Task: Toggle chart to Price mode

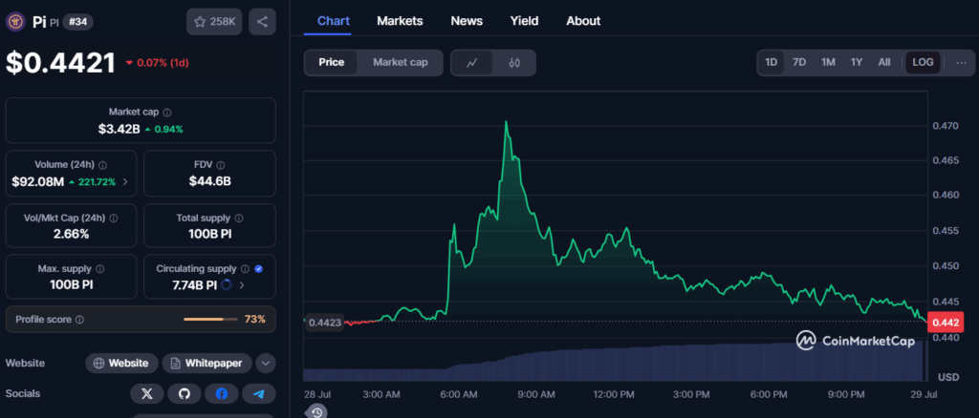Action: (332, 62)
